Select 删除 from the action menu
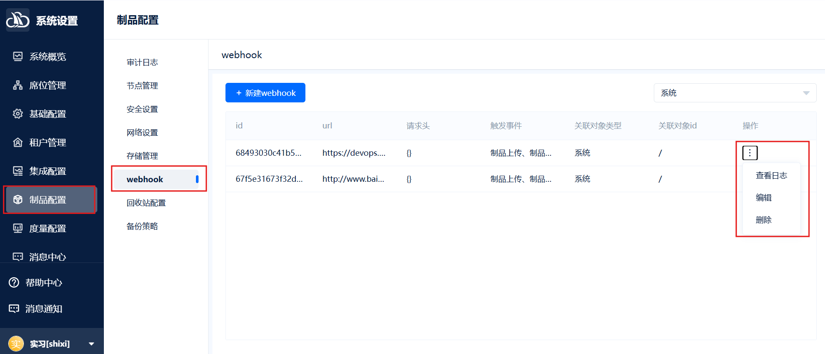Viewport: 825px width, 354px height. coord(763,220)
